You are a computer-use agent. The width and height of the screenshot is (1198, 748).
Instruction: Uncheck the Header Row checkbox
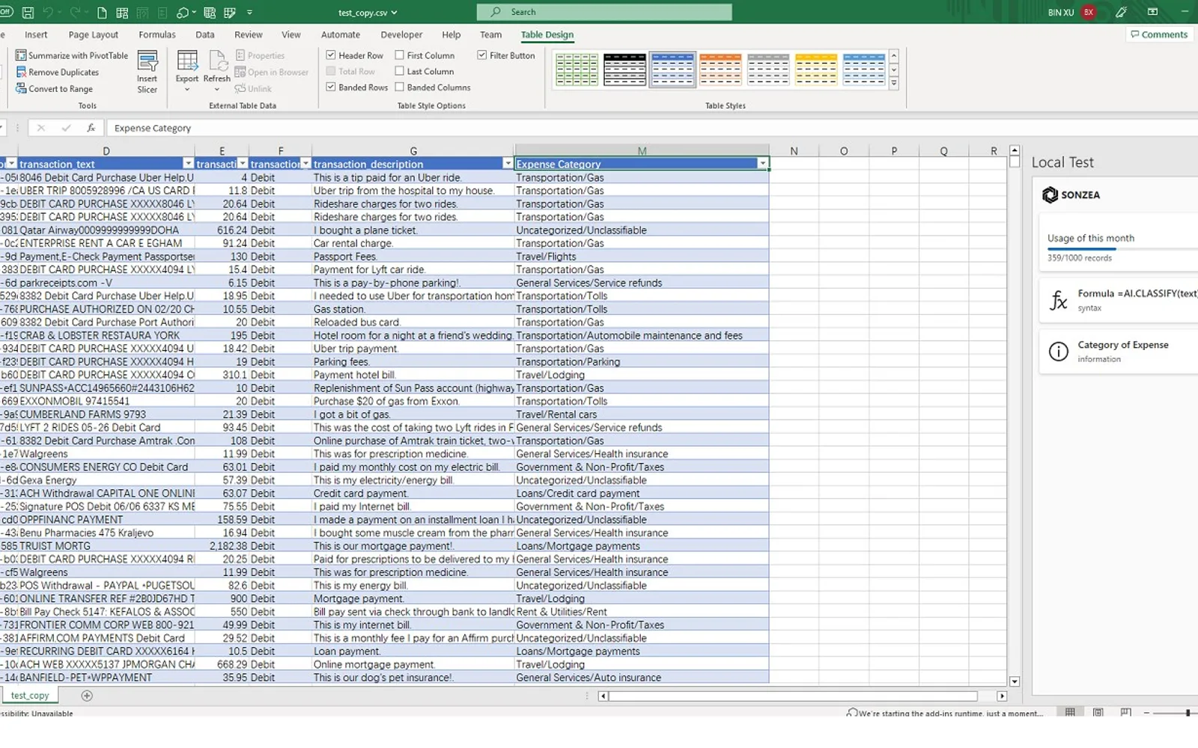click(x=331, y=55)
